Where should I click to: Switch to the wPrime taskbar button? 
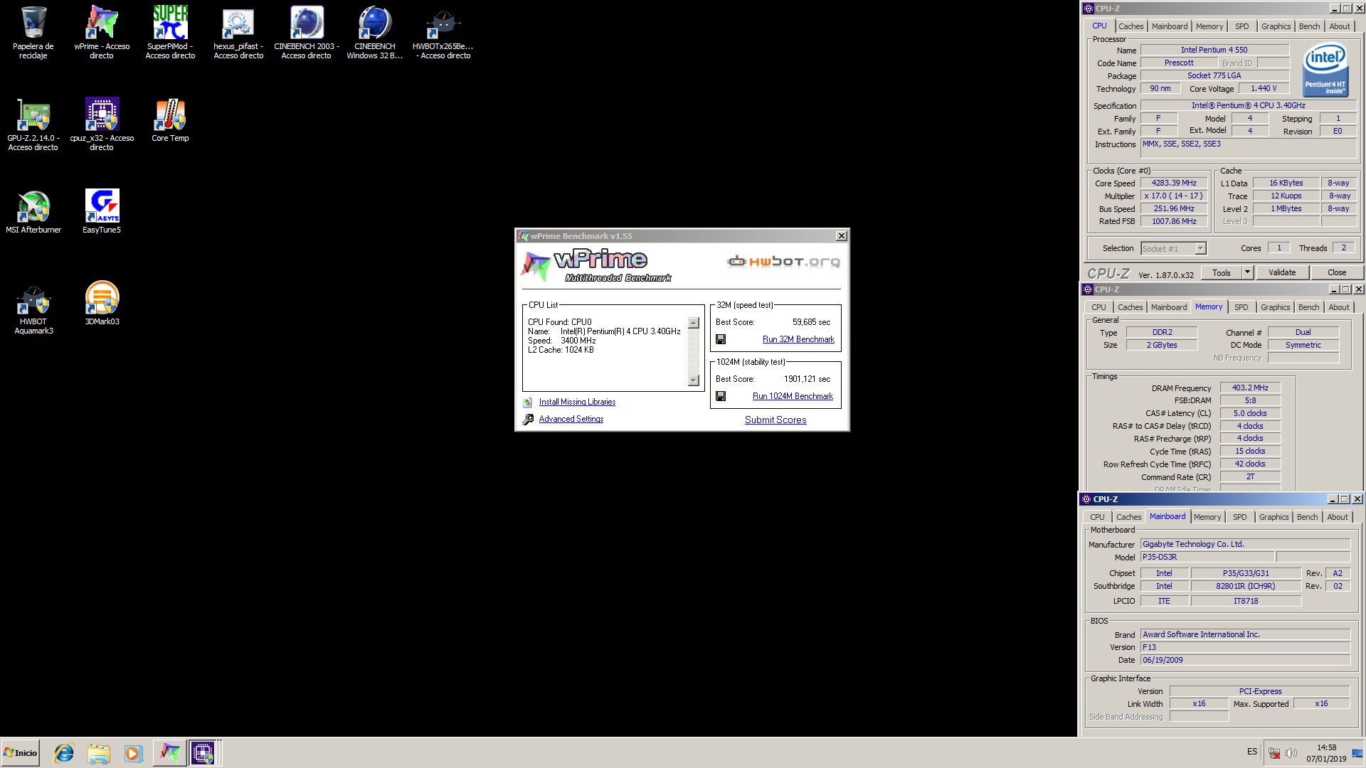click(x=169, y=753)
